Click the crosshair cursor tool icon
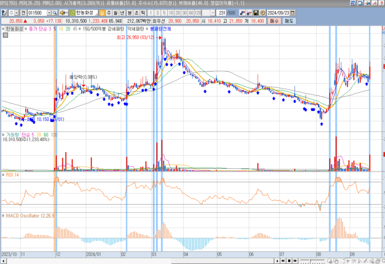385x264 pixels. click(348, 261)
